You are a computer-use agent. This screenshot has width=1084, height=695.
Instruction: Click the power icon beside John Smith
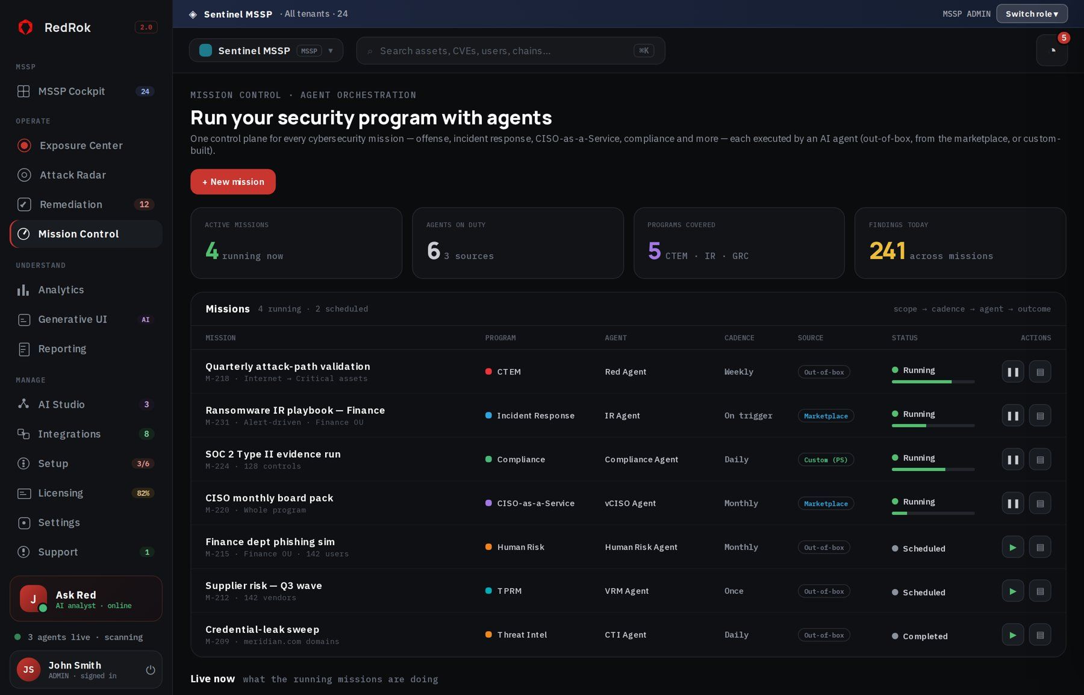coord(151,670)
